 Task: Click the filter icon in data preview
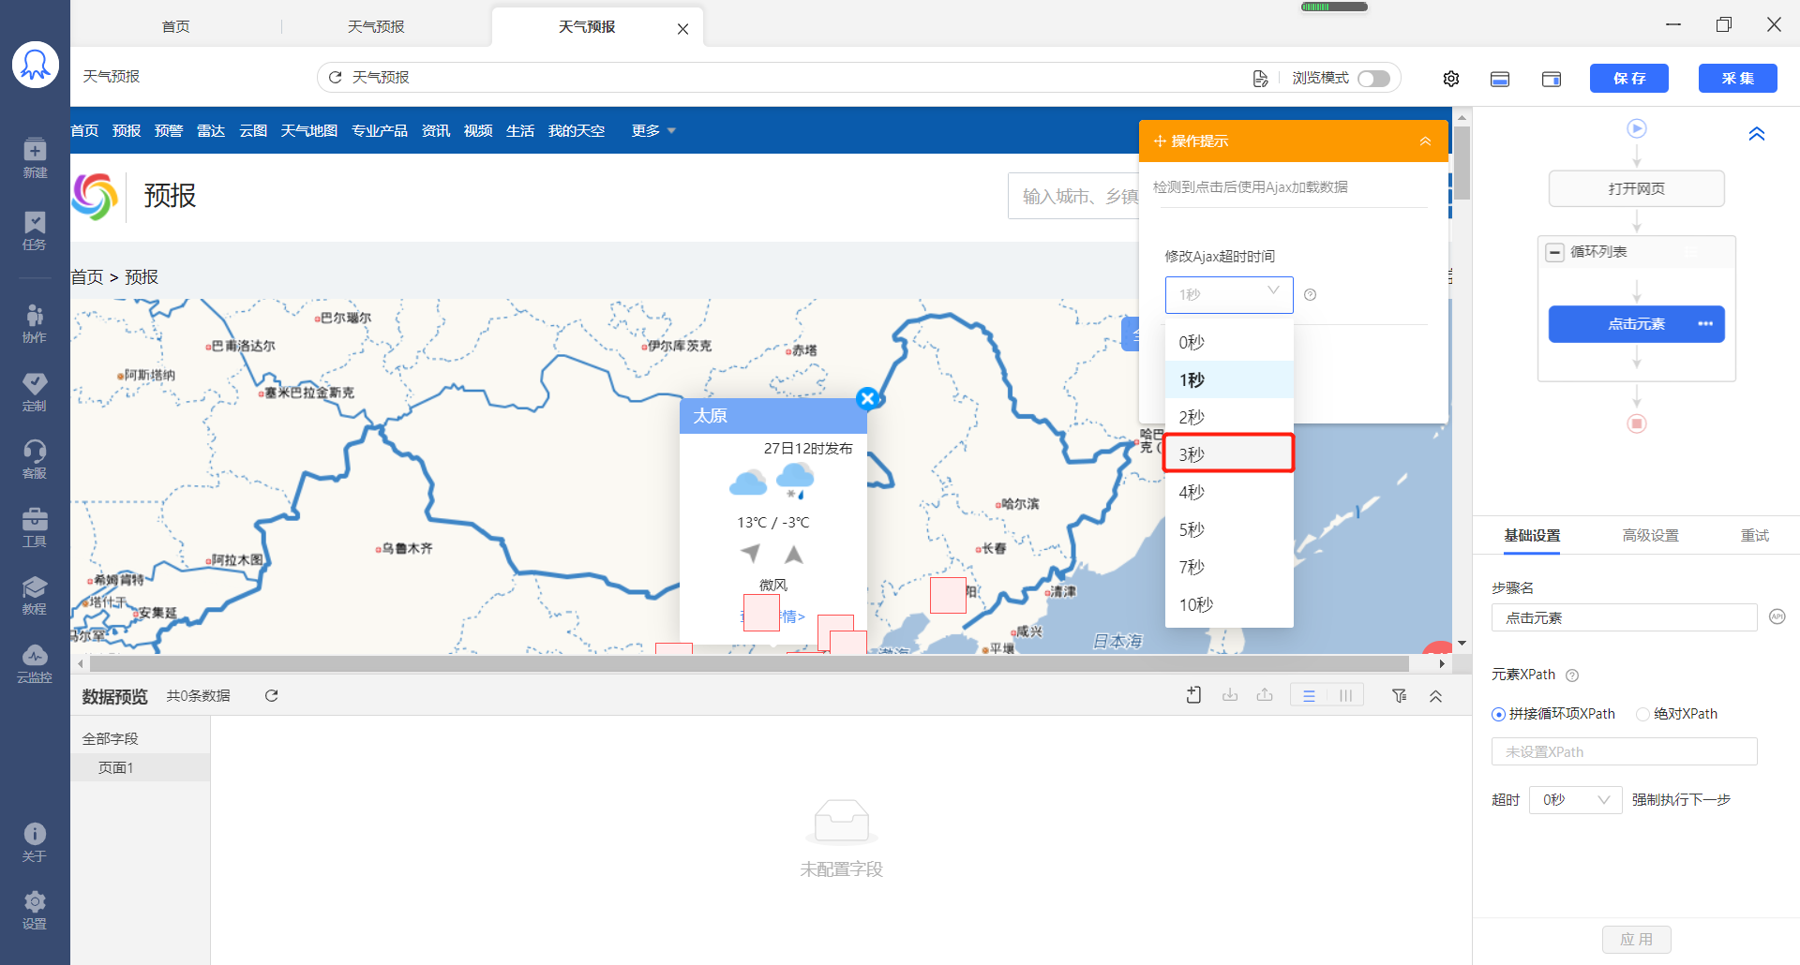(1399, 695)
